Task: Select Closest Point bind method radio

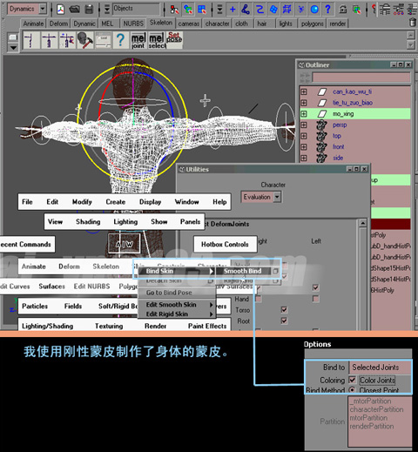Action: pos(352,389)
